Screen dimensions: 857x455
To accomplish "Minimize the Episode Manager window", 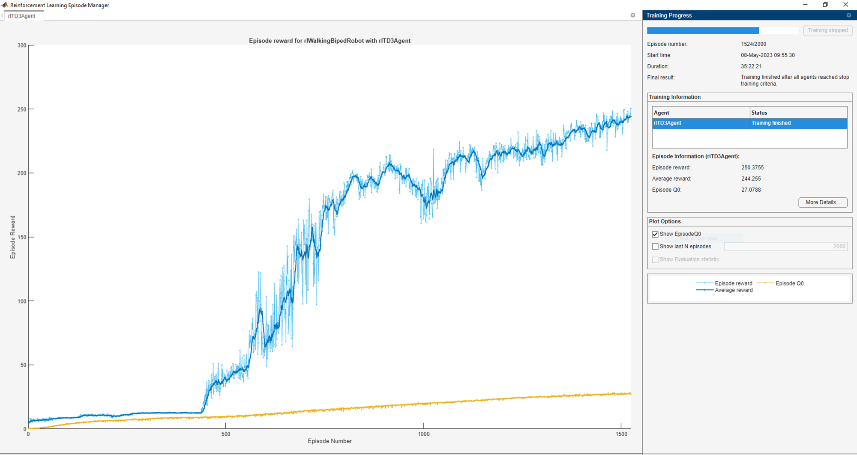I will point(805,5).
